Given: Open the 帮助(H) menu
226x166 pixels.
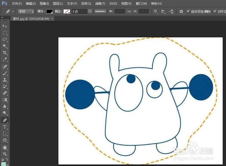Looking at the screenshot, I should pos(156,4).
